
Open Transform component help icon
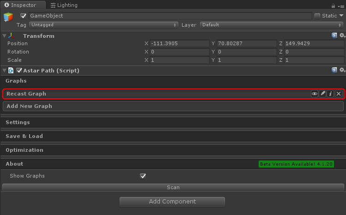click(334, 36)
